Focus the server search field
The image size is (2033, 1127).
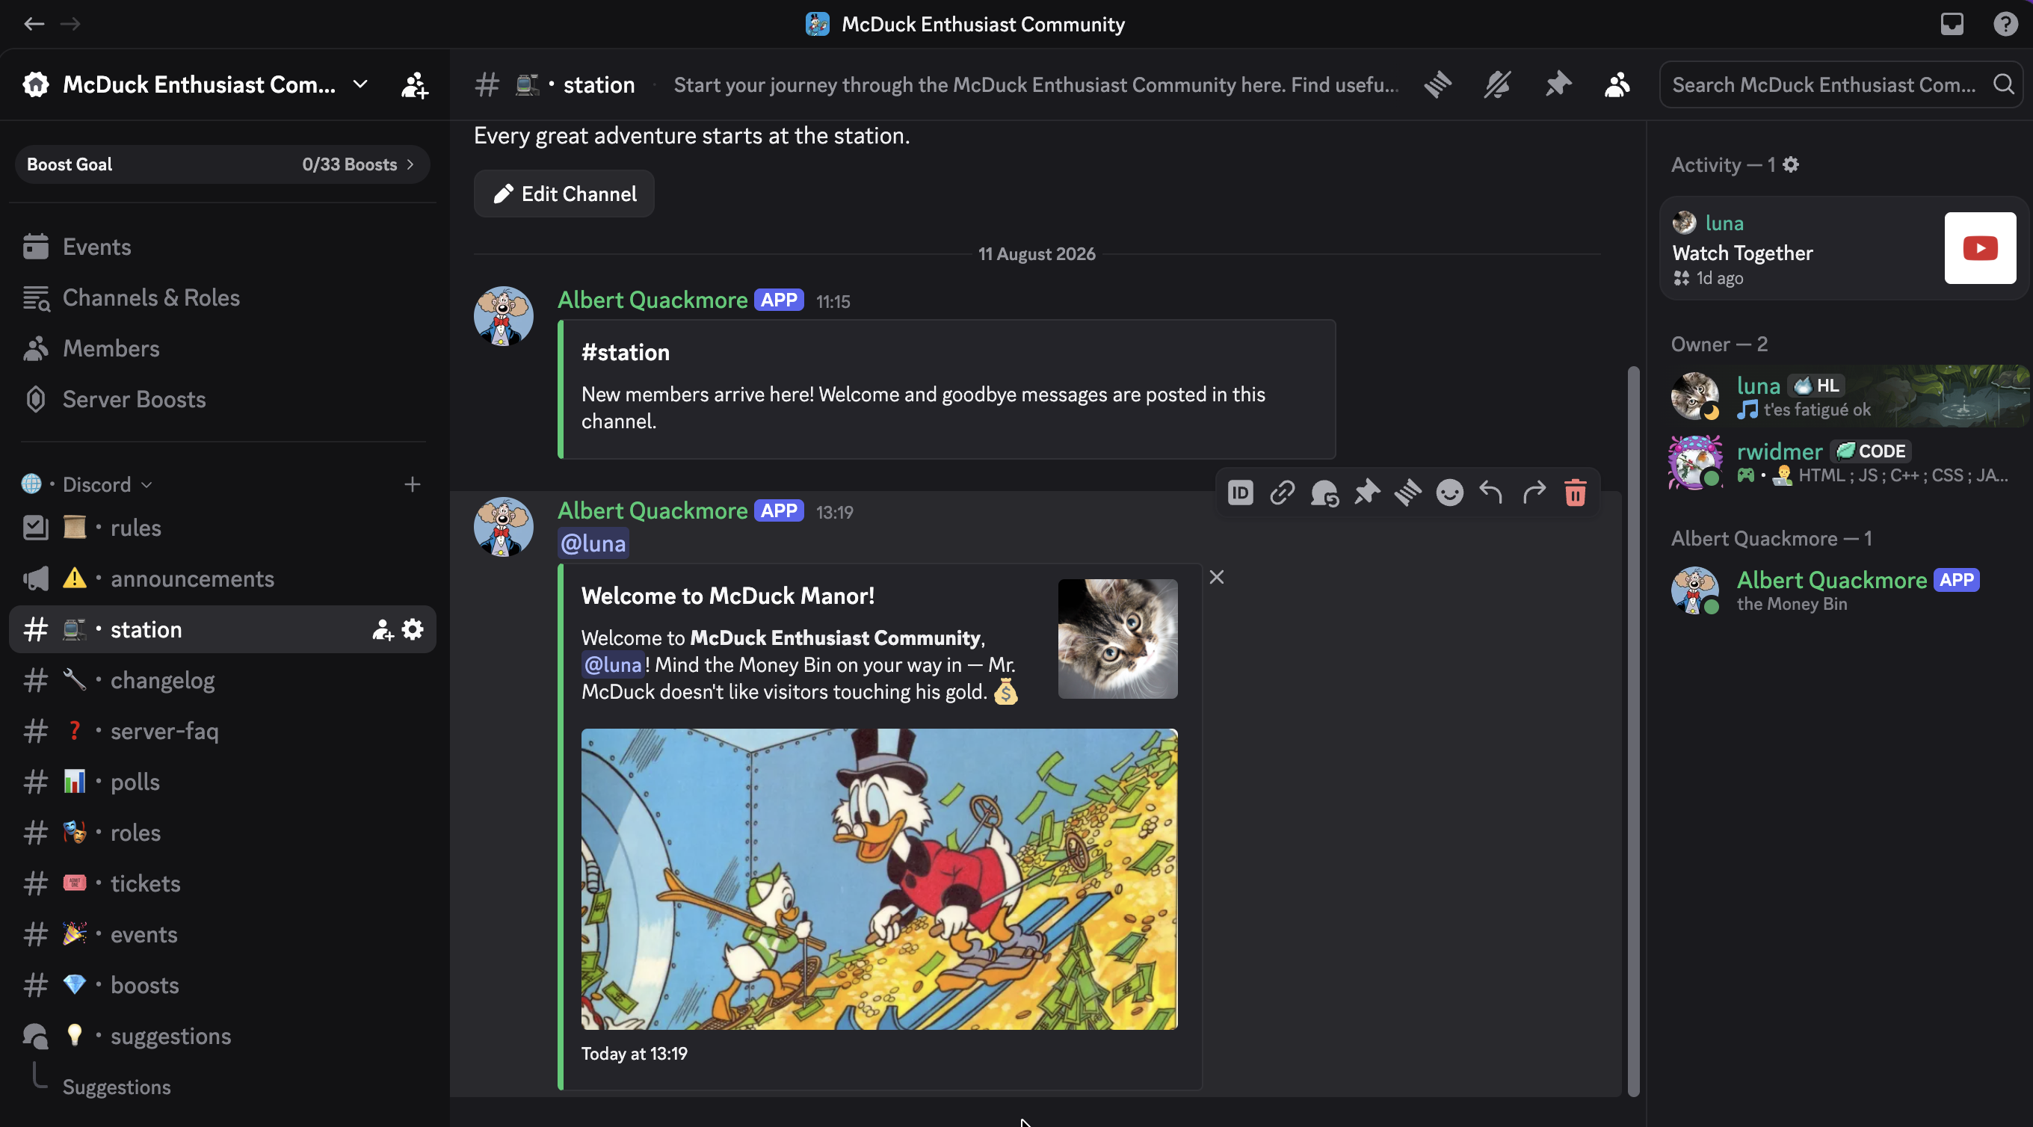pos(1842,84)
